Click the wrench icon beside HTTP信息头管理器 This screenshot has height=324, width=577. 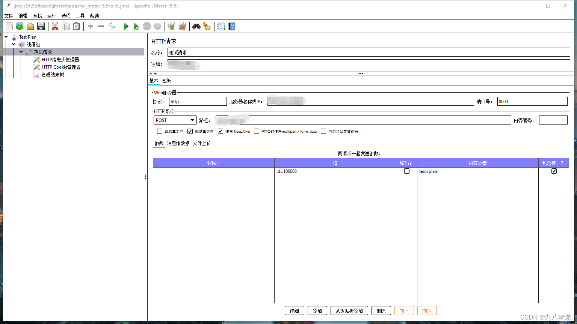point(36,60)
